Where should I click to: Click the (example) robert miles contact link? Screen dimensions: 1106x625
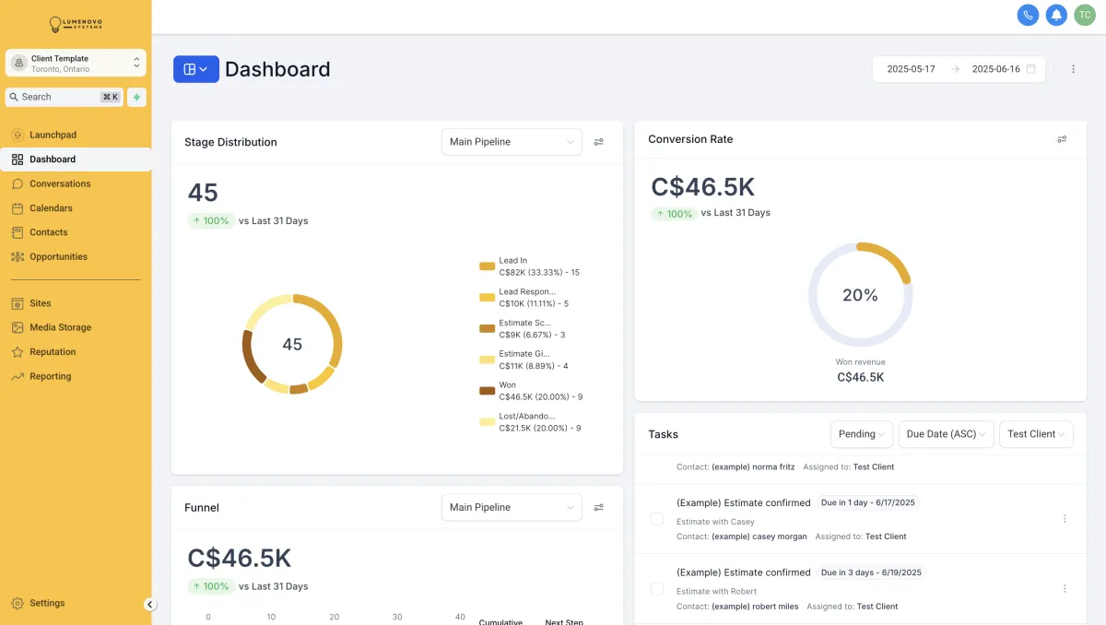coord(755,607)
